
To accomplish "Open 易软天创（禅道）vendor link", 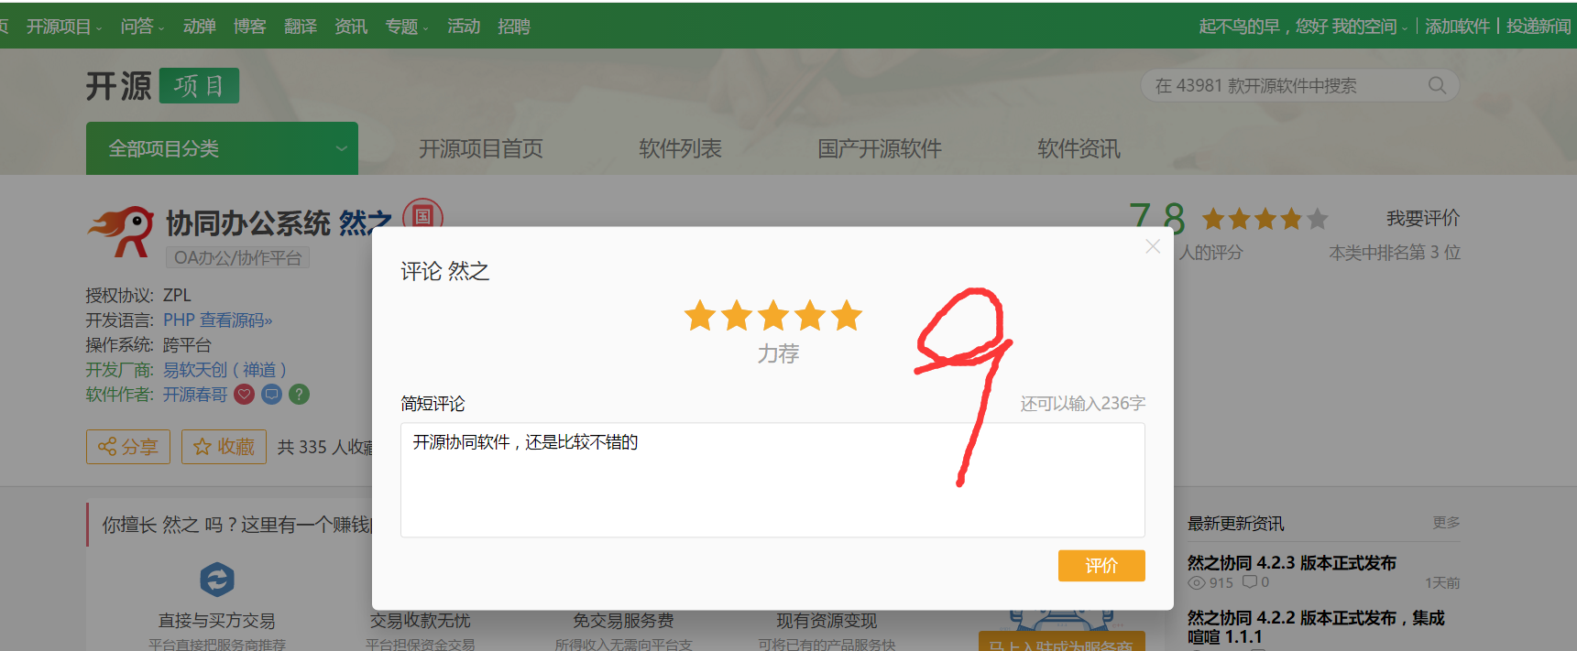I will click(225, 370).
